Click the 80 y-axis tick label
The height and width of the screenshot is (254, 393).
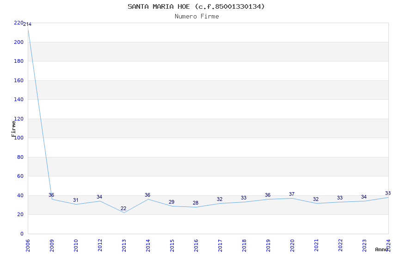click(x=20, y=157)
